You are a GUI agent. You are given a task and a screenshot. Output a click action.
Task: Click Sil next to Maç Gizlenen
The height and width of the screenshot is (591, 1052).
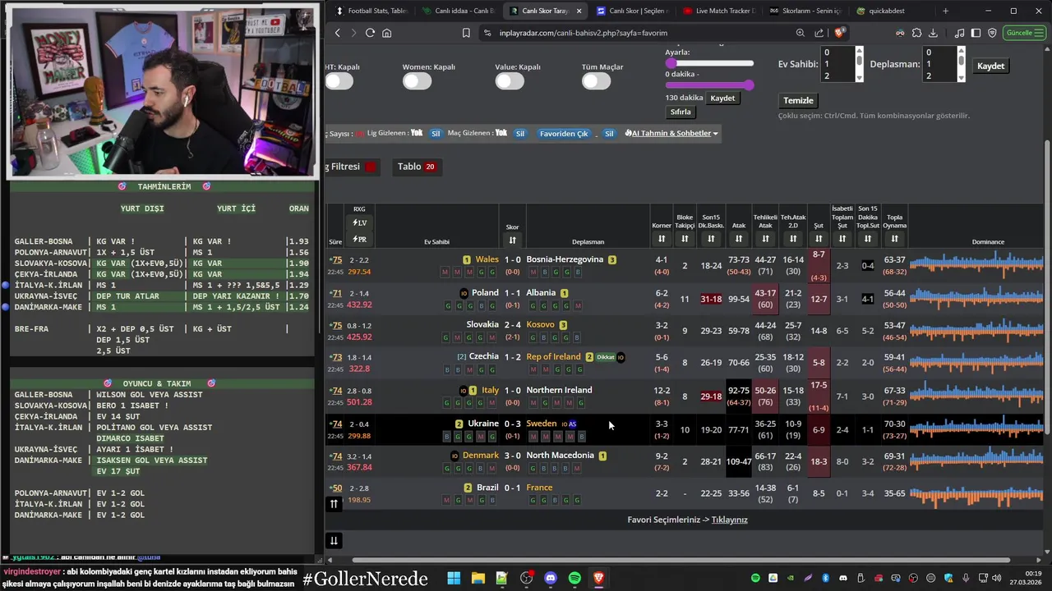520,133
